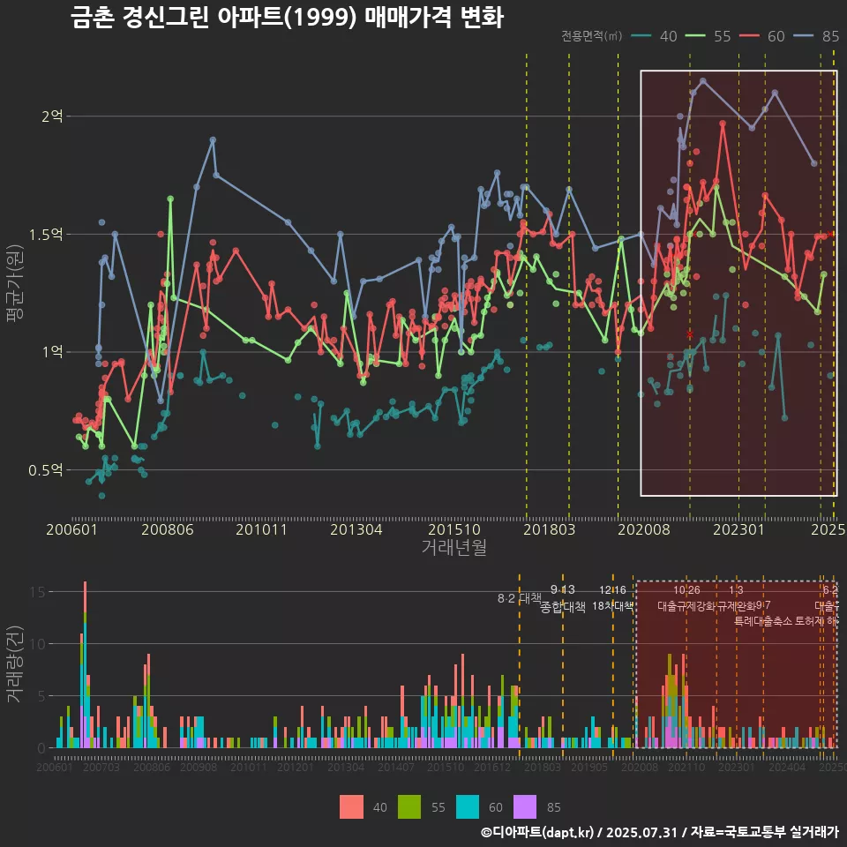Click 200703 on the volume chart x-axis
The width and height of the screenshot is (847, 847).
(x=101, y=767)
